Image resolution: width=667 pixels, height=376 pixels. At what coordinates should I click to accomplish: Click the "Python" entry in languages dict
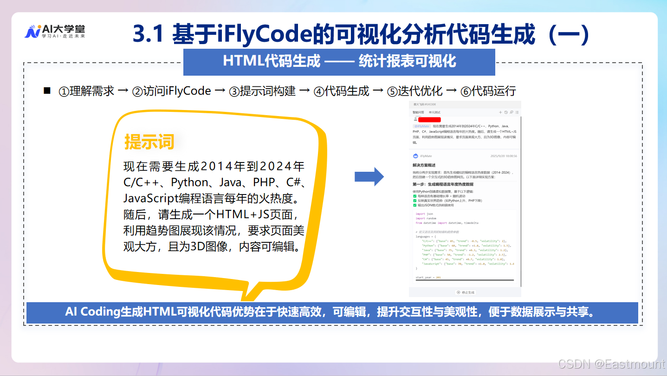[466, 246]
